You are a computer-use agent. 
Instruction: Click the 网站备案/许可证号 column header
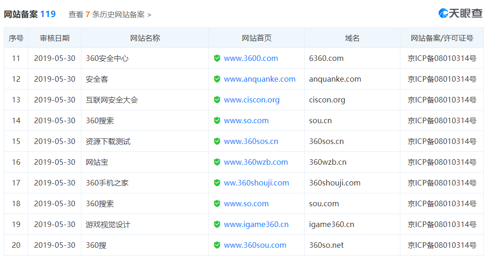tap(442, 38)
